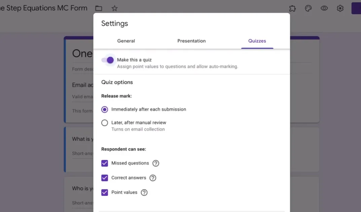Uncheck the Correct answers checkbox
The image size is (361, 212).
click(x=105, y=178)
